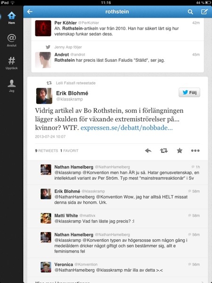This screenshot has height=283, width=212.
Task: Compose a new tweet
Action: pos(204,12)
